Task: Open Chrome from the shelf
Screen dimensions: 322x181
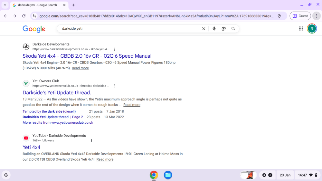Action: point(154,175)
